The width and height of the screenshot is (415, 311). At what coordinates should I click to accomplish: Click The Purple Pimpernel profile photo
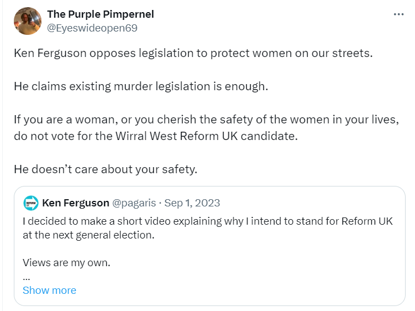28,21
